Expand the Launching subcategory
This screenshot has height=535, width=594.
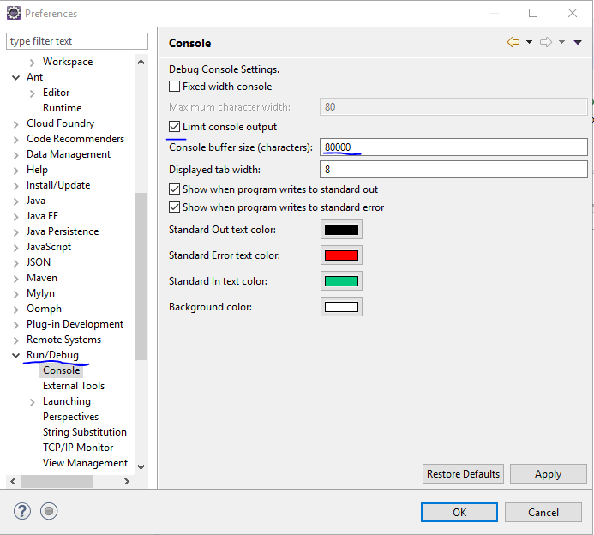tap(33, 401)
